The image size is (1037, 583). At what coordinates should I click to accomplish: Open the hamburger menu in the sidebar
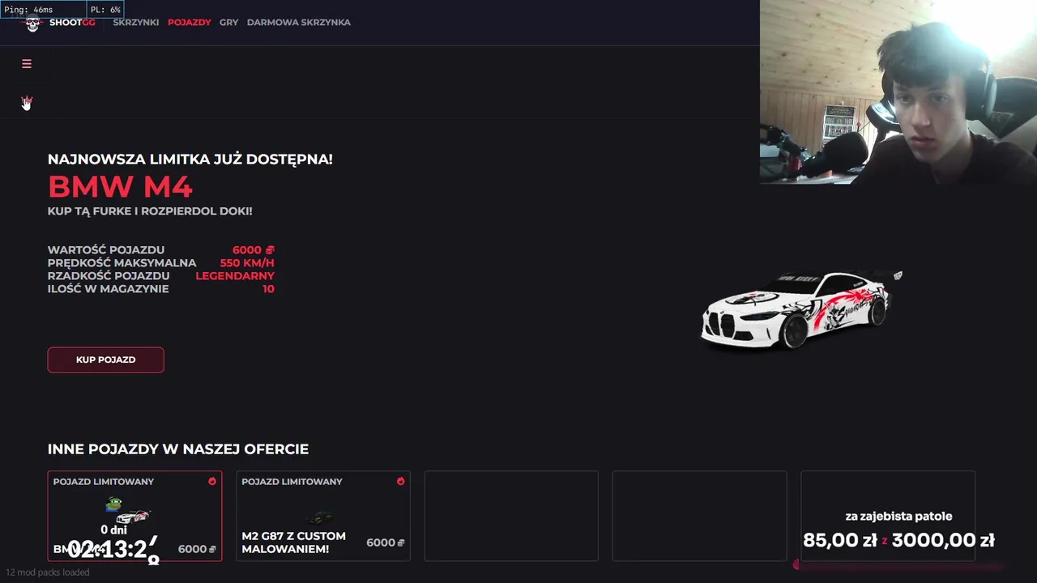[27, 64]
